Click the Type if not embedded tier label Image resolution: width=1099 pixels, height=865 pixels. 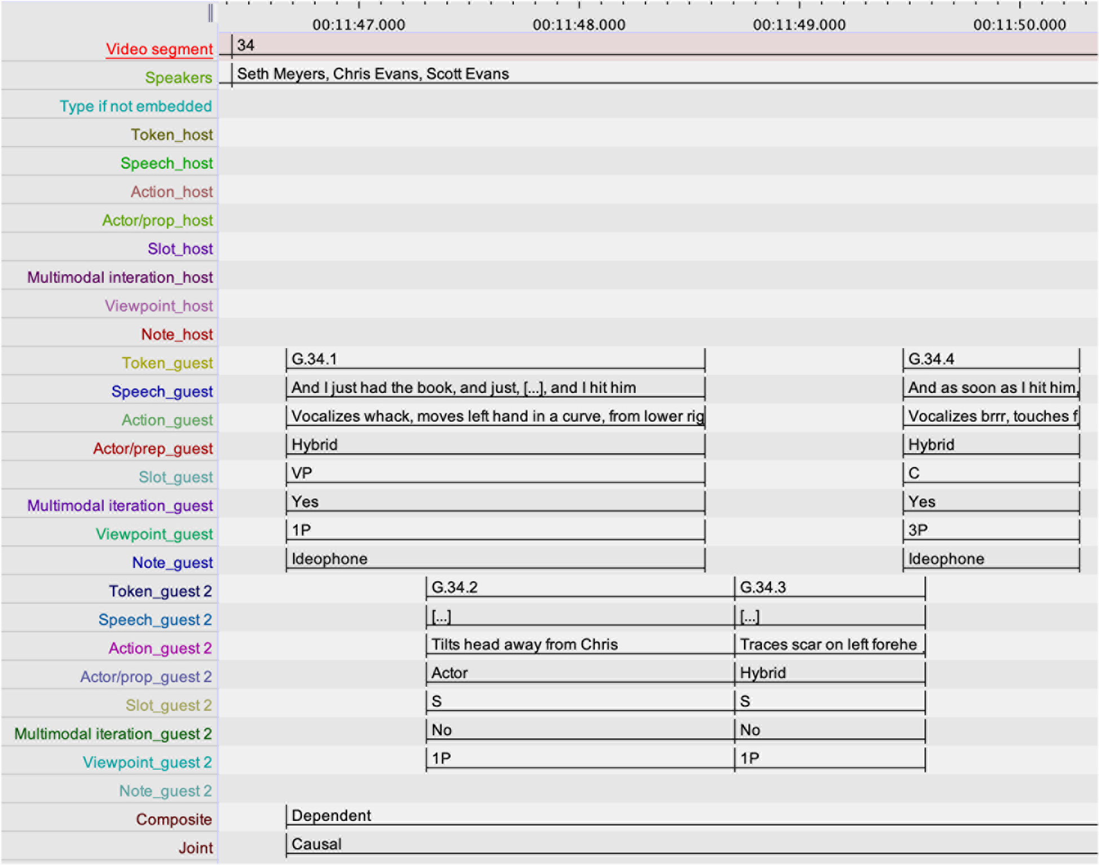[x=136, y=106]
